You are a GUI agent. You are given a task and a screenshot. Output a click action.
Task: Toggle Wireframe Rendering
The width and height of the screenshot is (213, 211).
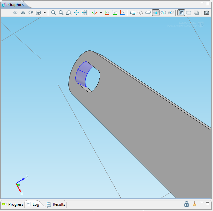coord(196,13)
